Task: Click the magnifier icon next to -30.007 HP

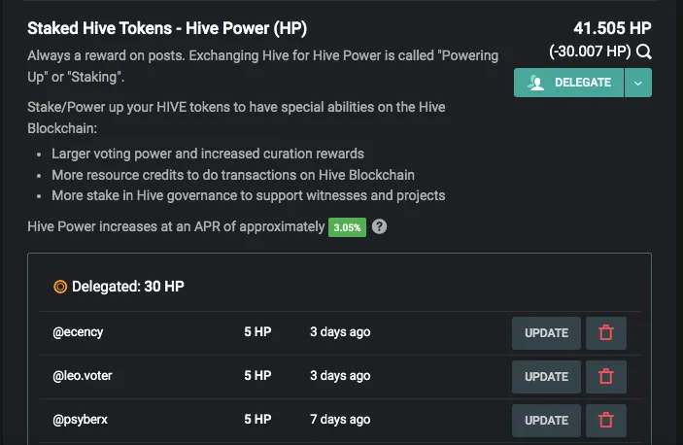Action: (644, 51)
